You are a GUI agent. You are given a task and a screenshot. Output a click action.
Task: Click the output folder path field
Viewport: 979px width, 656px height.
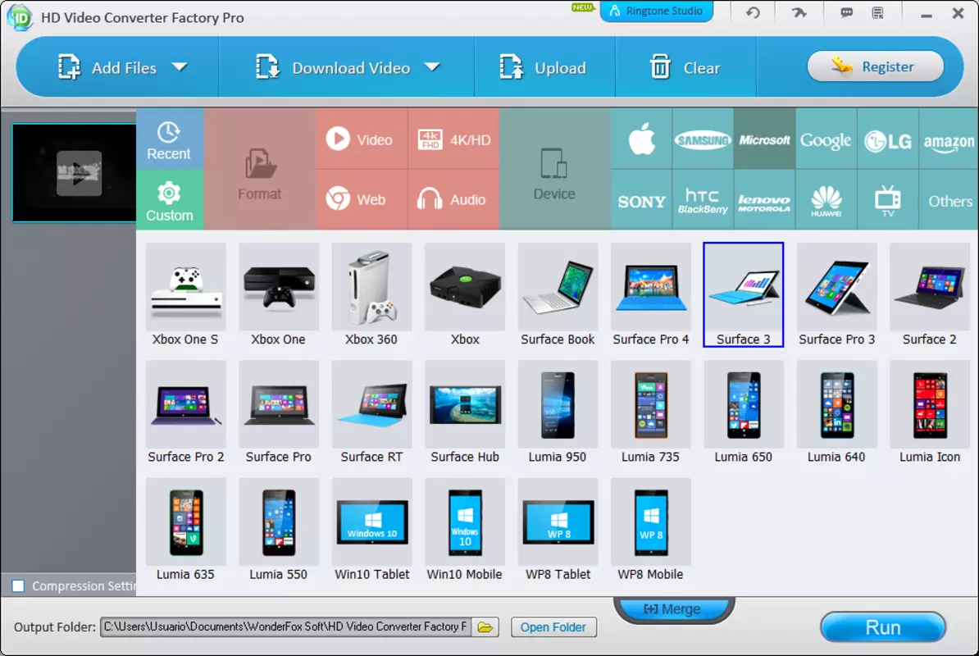(286, 626)
